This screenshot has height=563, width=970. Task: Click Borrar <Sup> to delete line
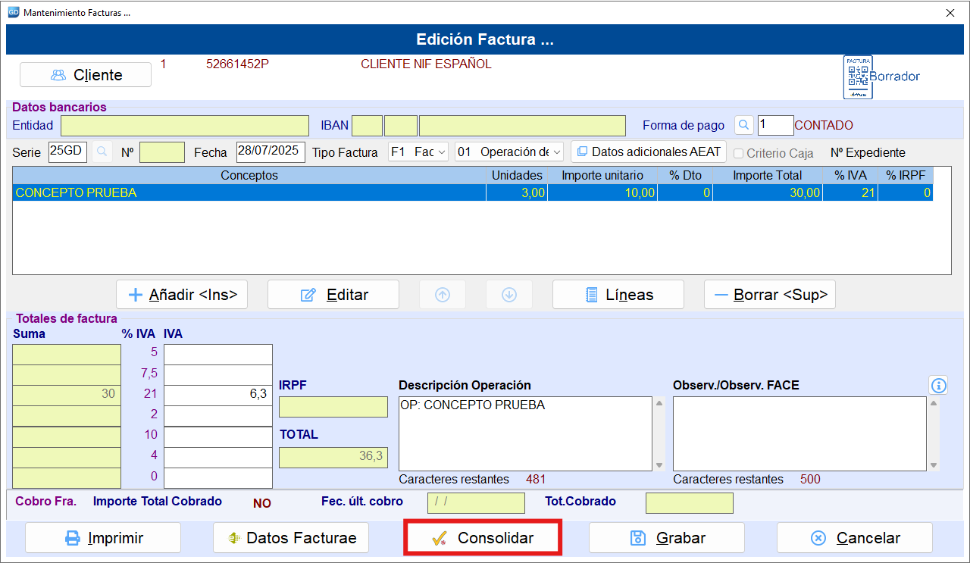coord(770,295)
